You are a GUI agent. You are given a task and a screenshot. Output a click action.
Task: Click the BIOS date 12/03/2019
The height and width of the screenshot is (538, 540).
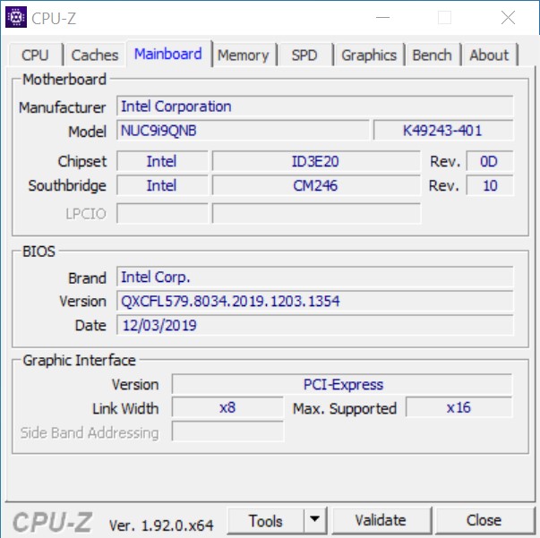click(x=314, y=325)
